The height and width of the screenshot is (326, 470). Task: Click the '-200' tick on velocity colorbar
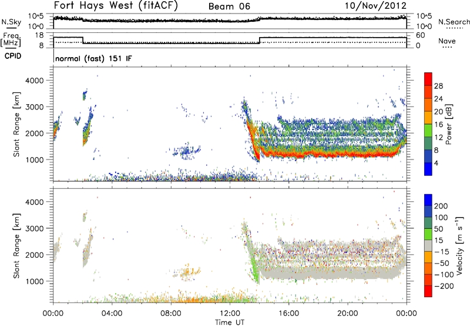444,286
